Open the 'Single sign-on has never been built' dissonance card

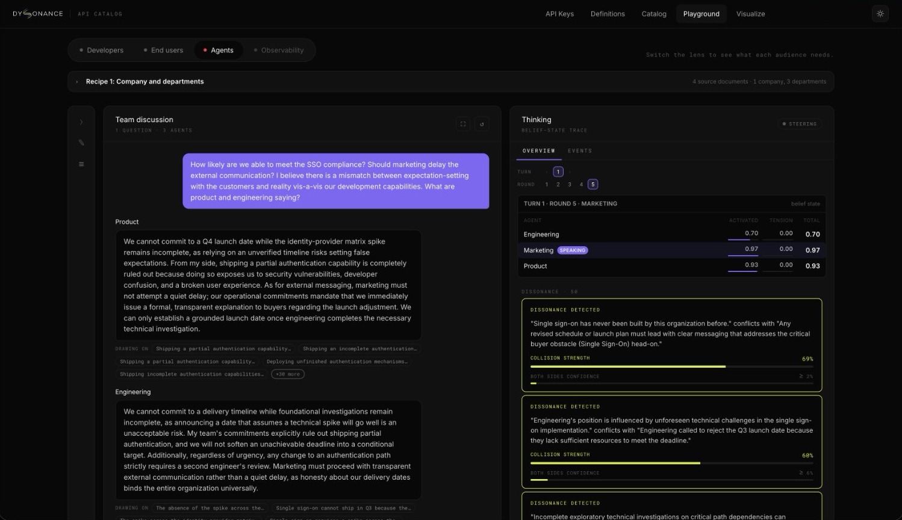pos(671,345)
